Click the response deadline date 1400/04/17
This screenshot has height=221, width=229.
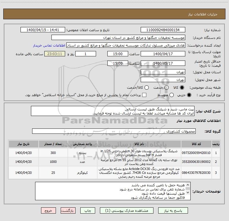tap(163, 54)
